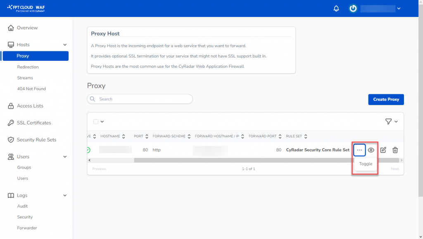Open SSL Certificates from the sidebar
This screenshot has height=239, width=423.
click(x=34, y=122)
